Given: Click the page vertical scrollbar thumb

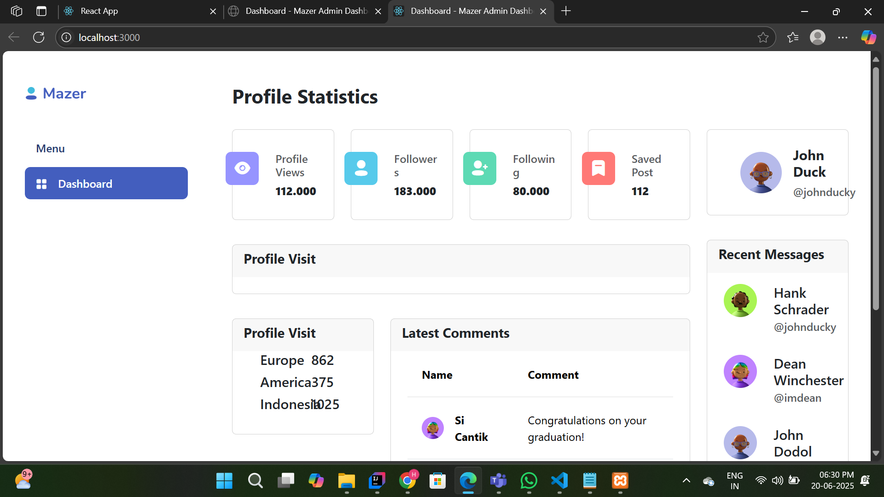Looking at the screenshot, I should (x=876, y=189).
